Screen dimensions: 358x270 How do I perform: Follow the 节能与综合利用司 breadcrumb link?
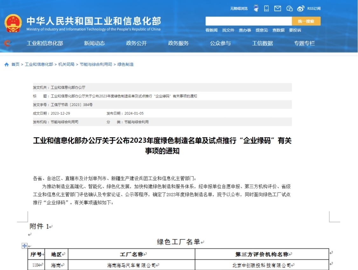(x=96, y=64)
